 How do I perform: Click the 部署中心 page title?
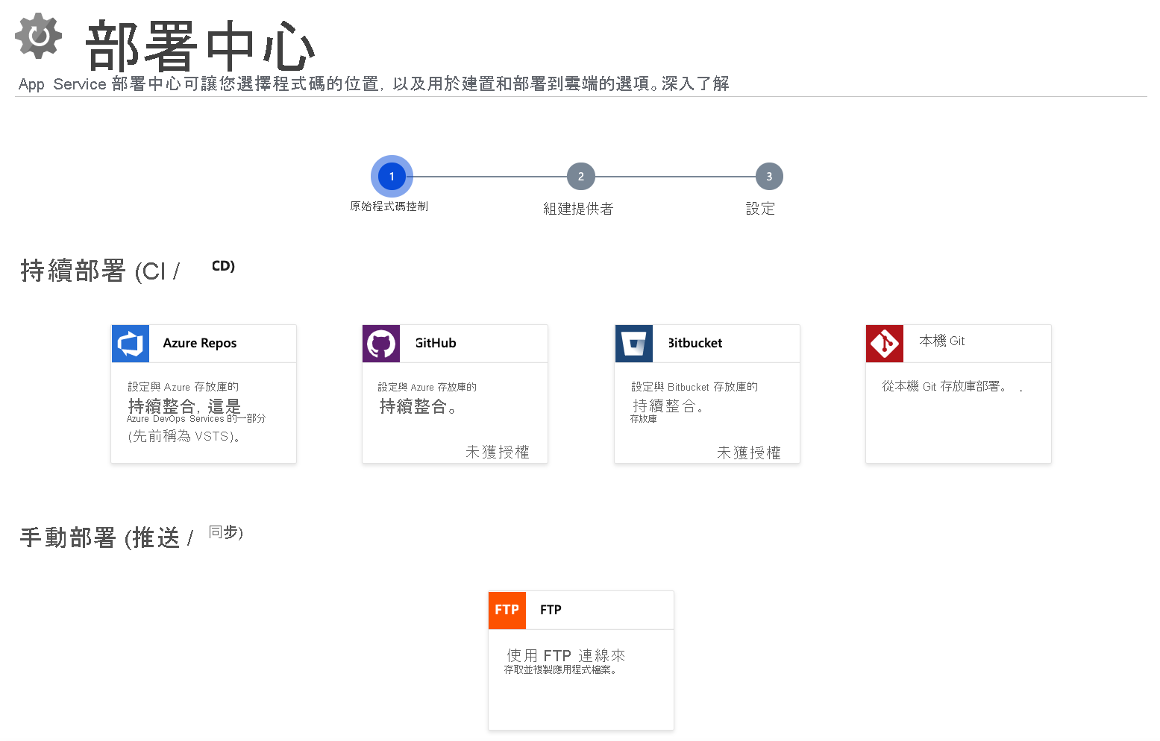click(x=200, y=46)
